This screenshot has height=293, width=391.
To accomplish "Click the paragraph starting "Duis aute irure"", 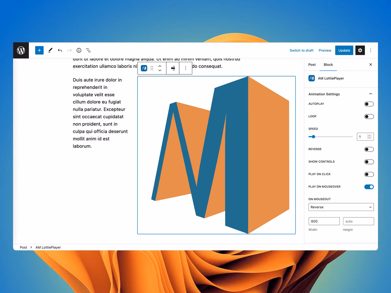I will 100,113.
